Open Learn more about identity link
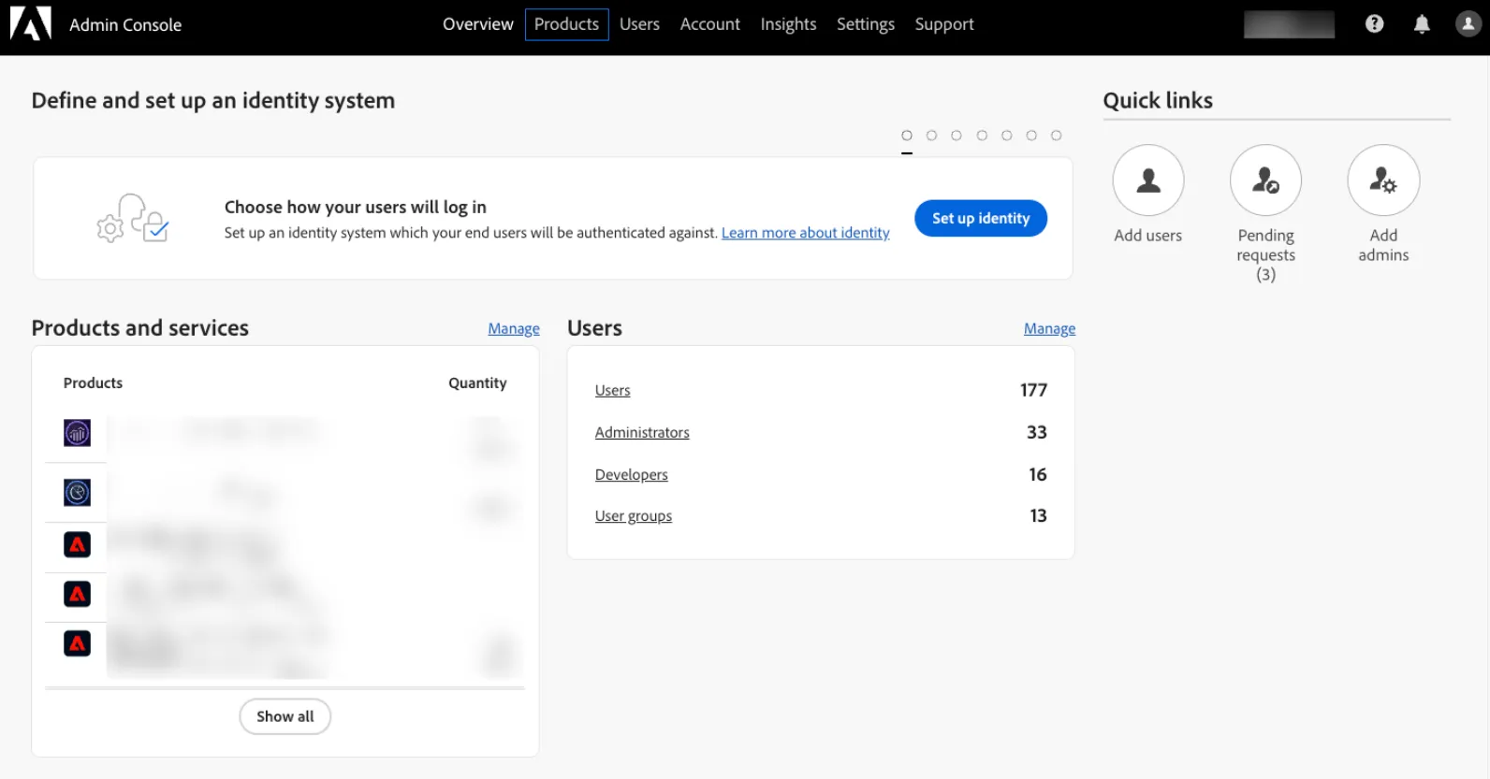This screenshot has width=1490, height=779. [x=806, y=233]
